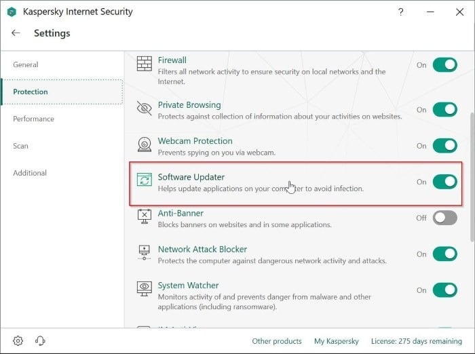The height and width of the screenshot is (354, 475).
Task: Click the Other products link
Action: point(277,341)
